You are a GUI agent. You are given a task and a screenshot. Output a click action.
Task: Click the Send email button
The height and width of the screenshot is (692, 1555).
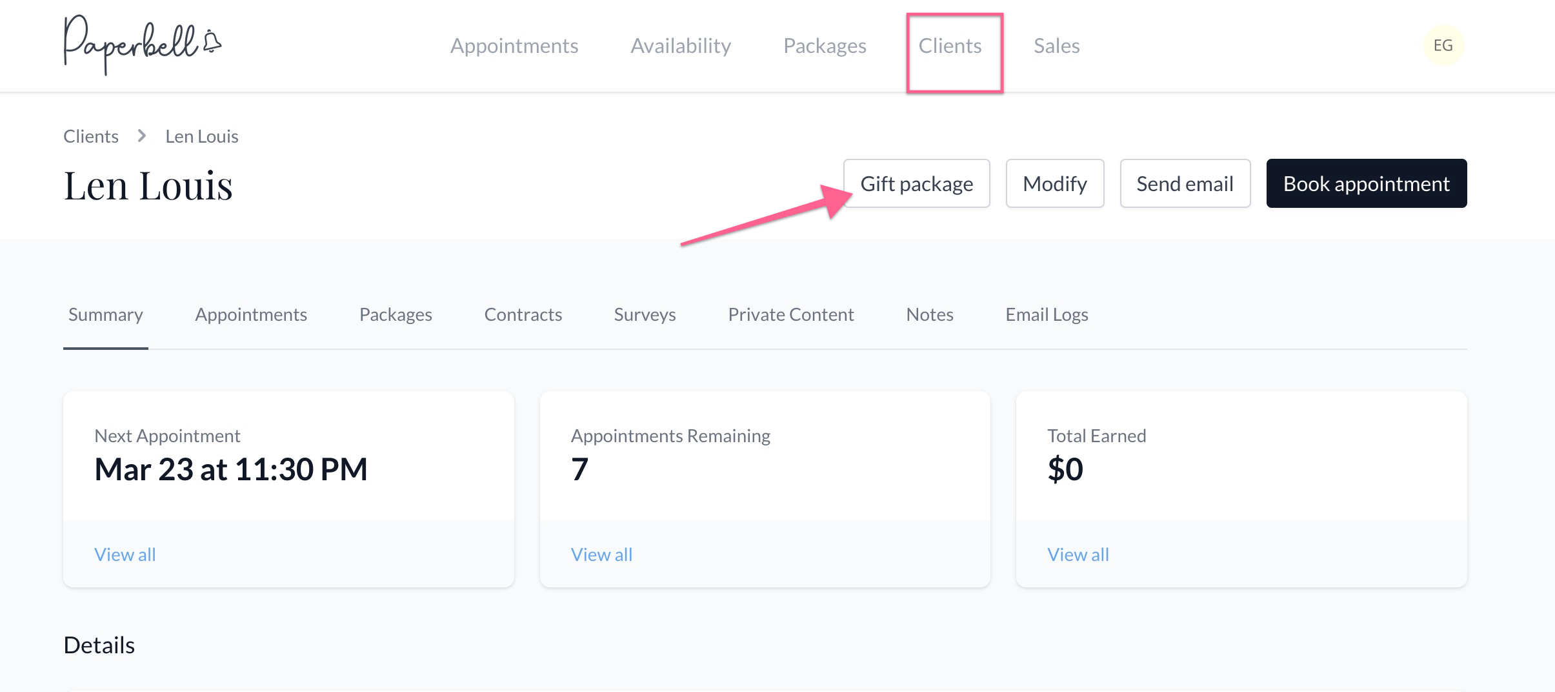1185,184
